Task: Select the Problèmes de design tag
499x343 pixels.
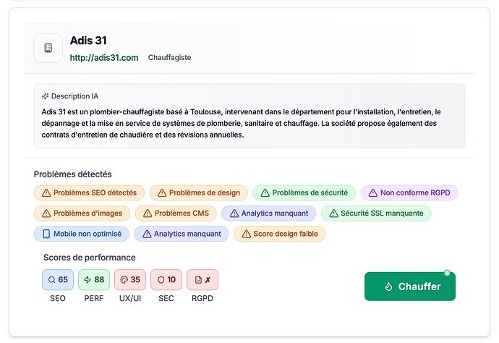Action: click(198, 193)
